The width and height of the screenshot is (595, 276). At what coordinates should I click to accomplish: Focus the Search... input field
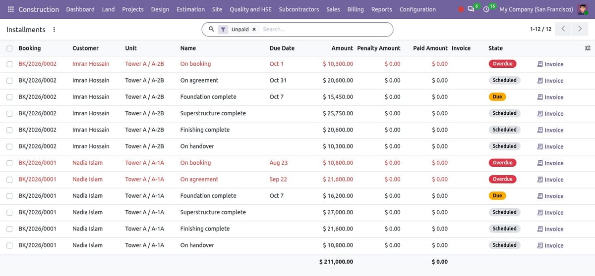[325, 29]
